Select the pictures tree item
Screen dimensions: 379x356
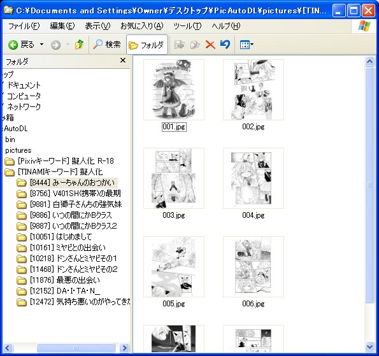pyautogui.click(x=18, y=150)
